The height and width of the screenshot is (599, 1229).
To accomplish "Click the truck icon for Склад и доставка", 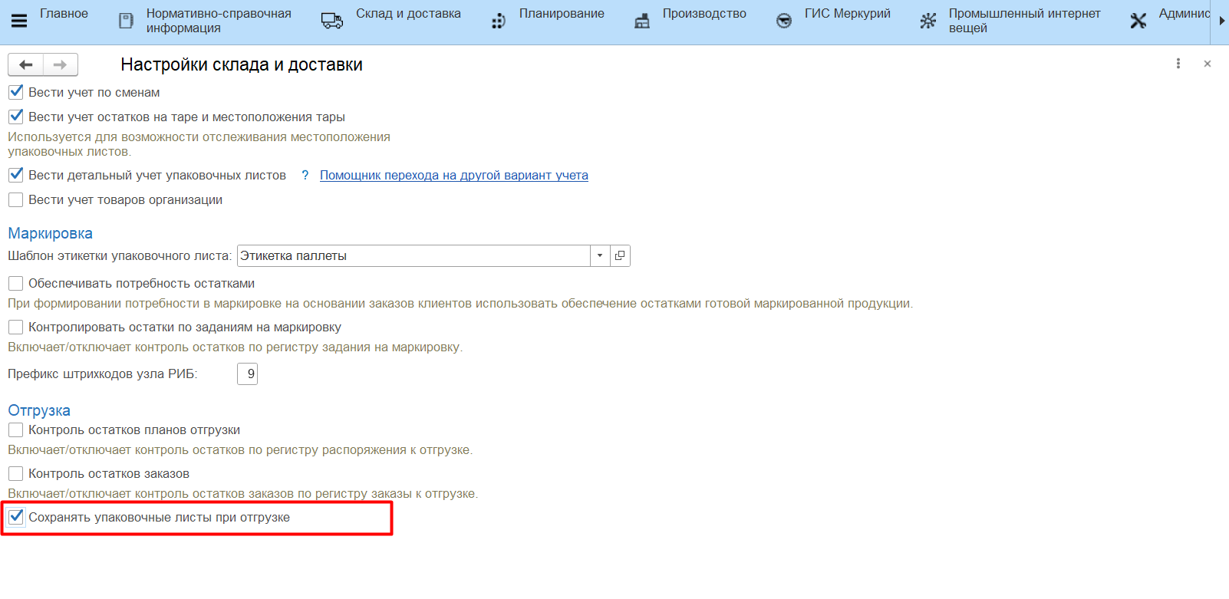I will [x=331, y=21].
